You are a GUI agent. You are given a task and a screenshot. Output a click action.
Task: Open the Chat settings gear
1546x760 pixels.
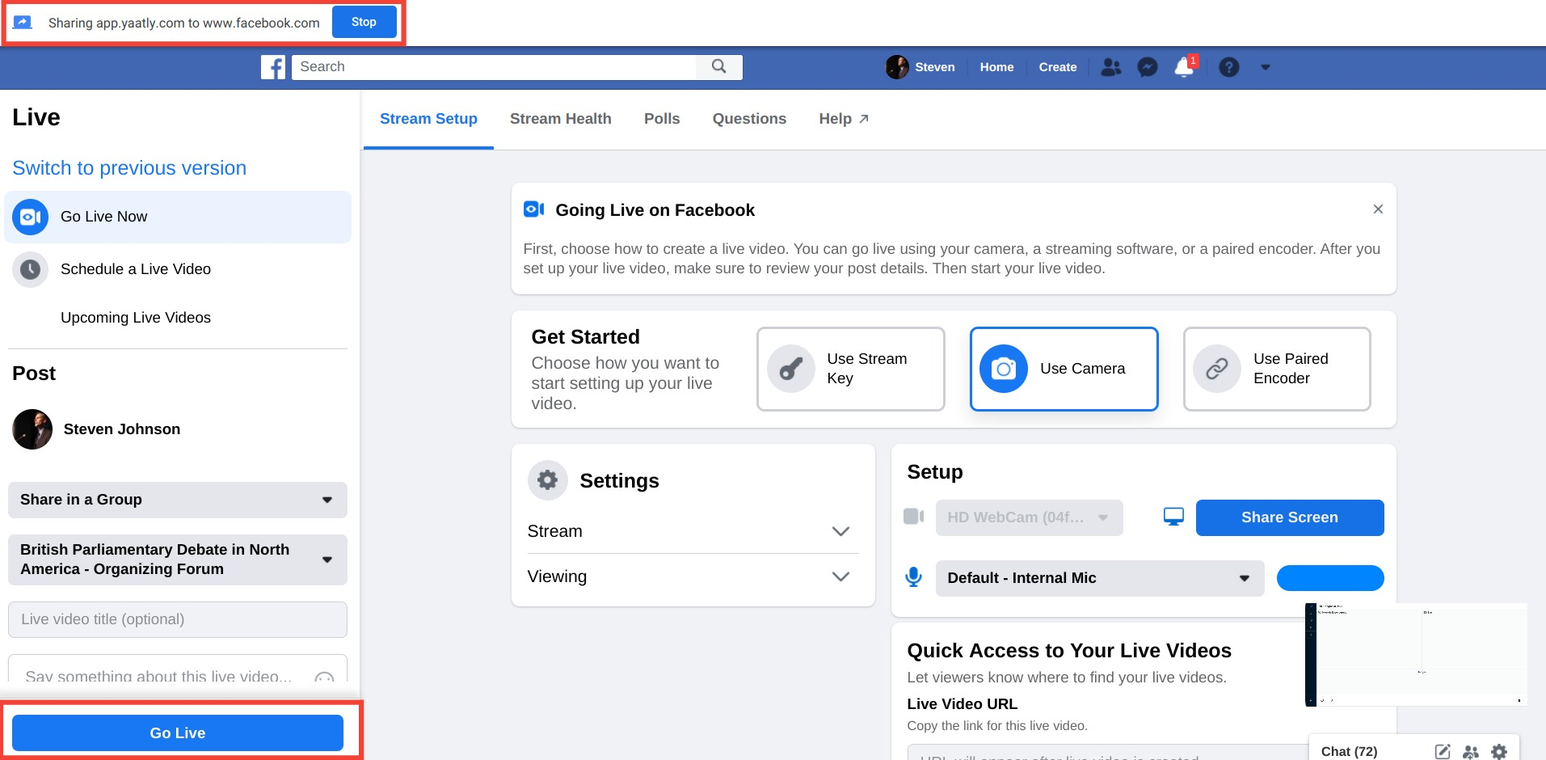1499,751
